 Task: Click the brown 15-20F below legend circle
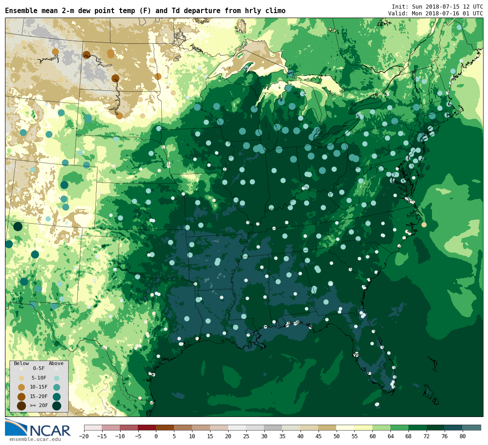coord(21,397)
